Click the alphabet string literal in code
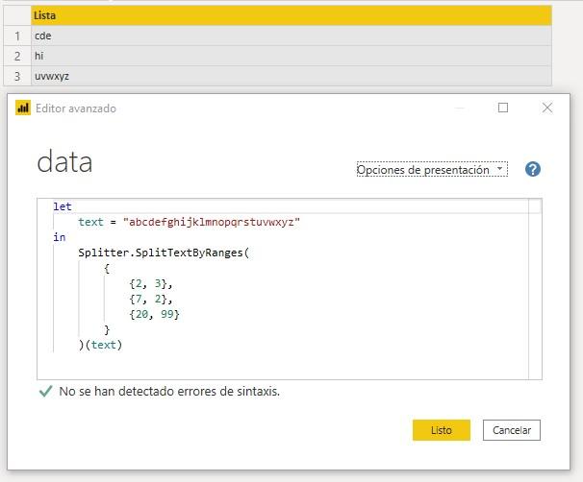583x482 pixels. point(212,222)
